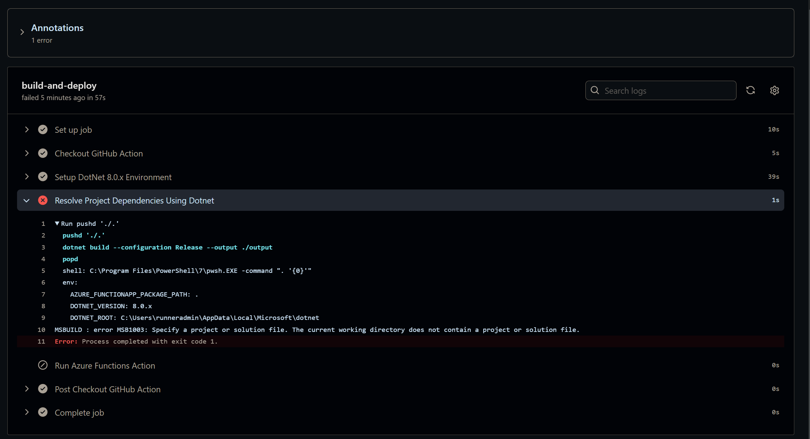
Task: Collapse the Resolve Project Dependencies step
Action: click(27, 200)
